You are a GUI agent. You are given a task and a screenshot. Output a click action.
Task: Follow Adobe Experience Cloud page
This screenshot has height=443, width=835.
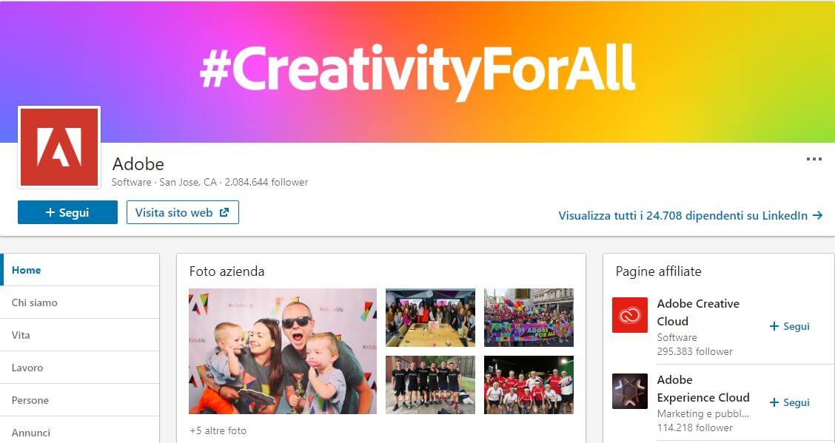789,402
